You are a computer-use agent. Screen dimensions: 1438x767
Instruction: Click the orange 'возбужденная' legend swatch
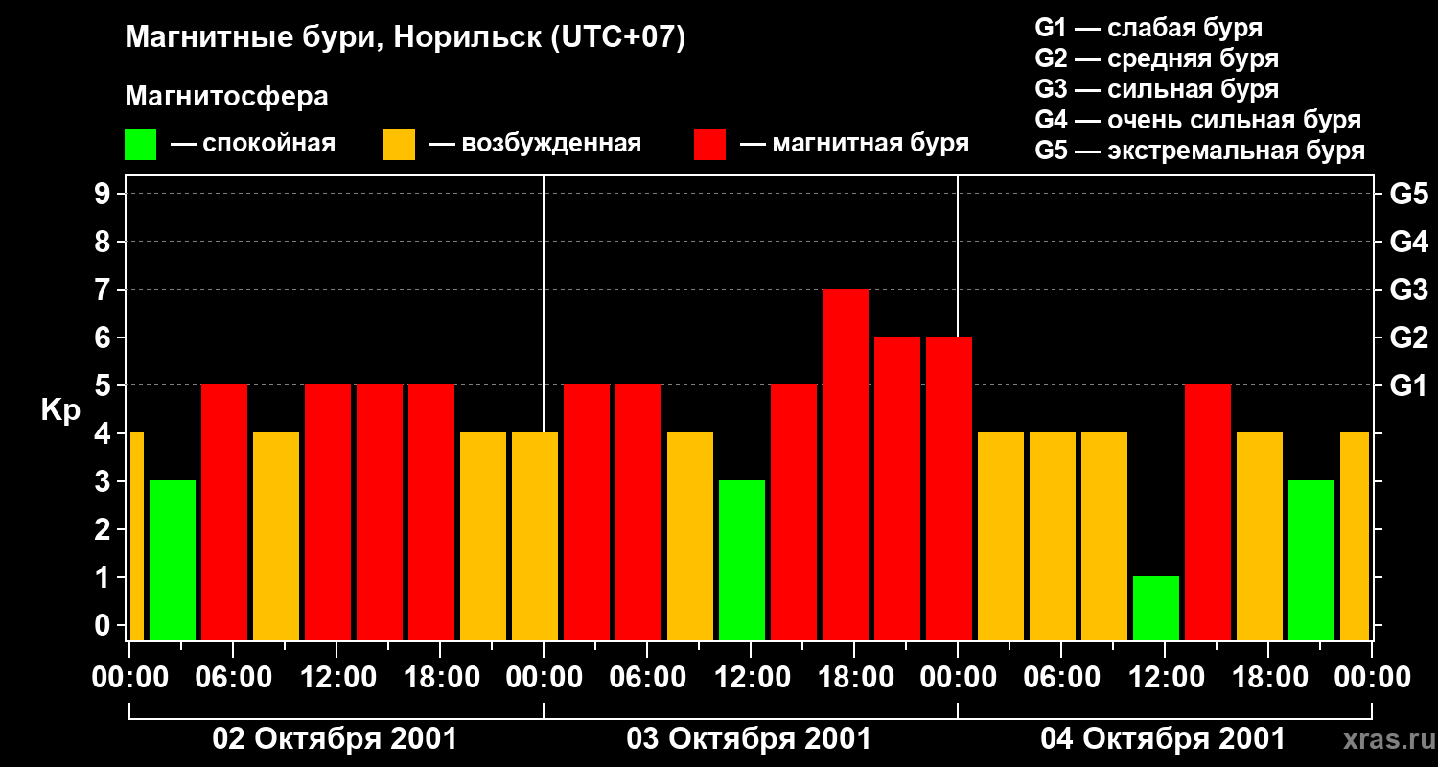[x=399, y=145]
